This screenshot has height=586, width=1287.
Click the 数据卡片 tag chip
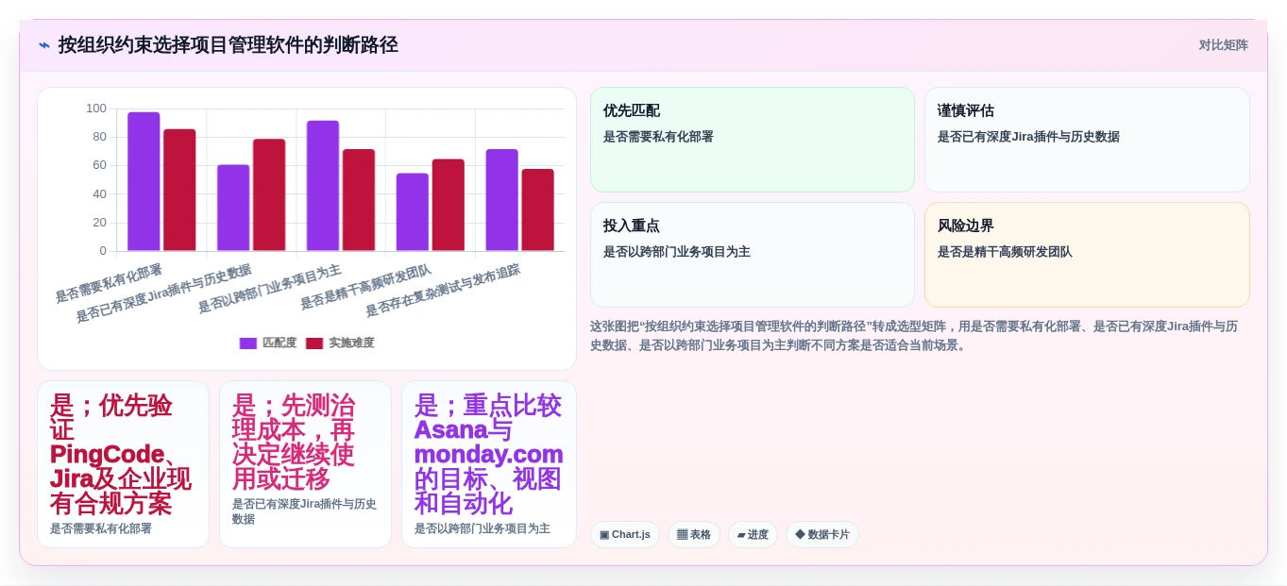pos(822,535)
